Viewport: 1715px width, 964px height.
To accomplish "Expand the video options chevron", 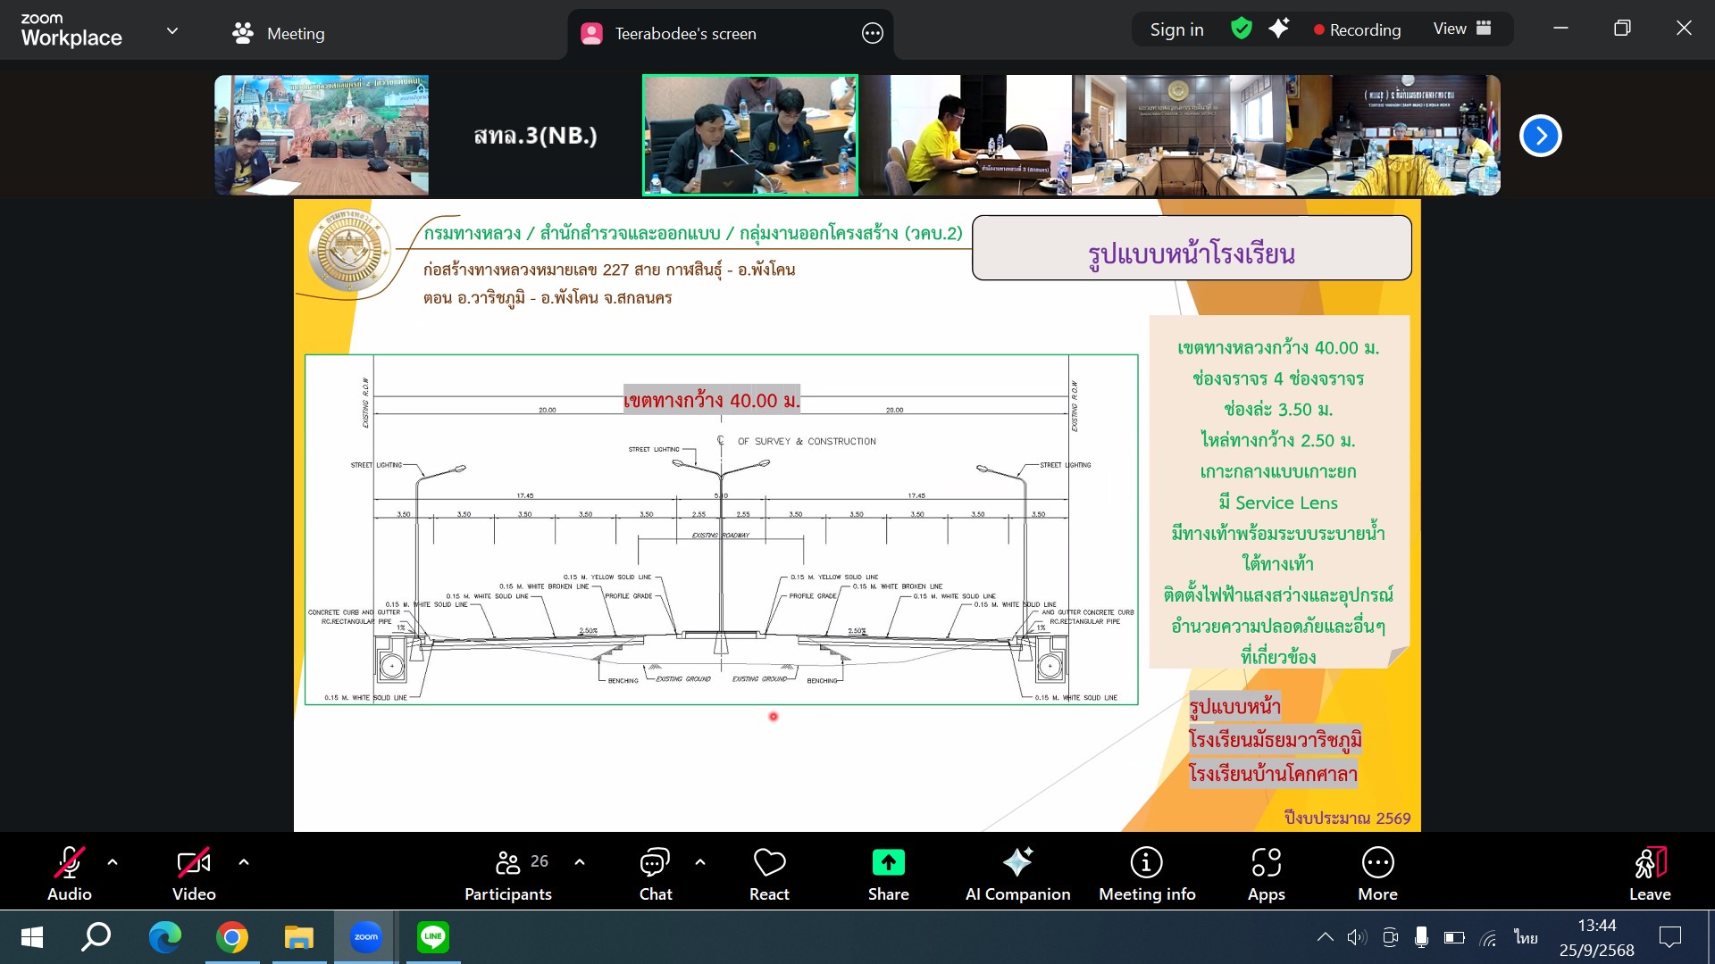I will pos(244,862).
